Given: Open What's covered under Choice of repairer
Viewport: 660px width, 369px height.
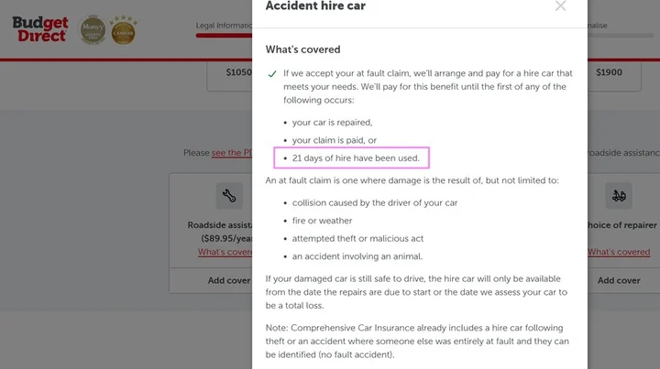Looking at the screenshot, I should (x=619, y=252).
